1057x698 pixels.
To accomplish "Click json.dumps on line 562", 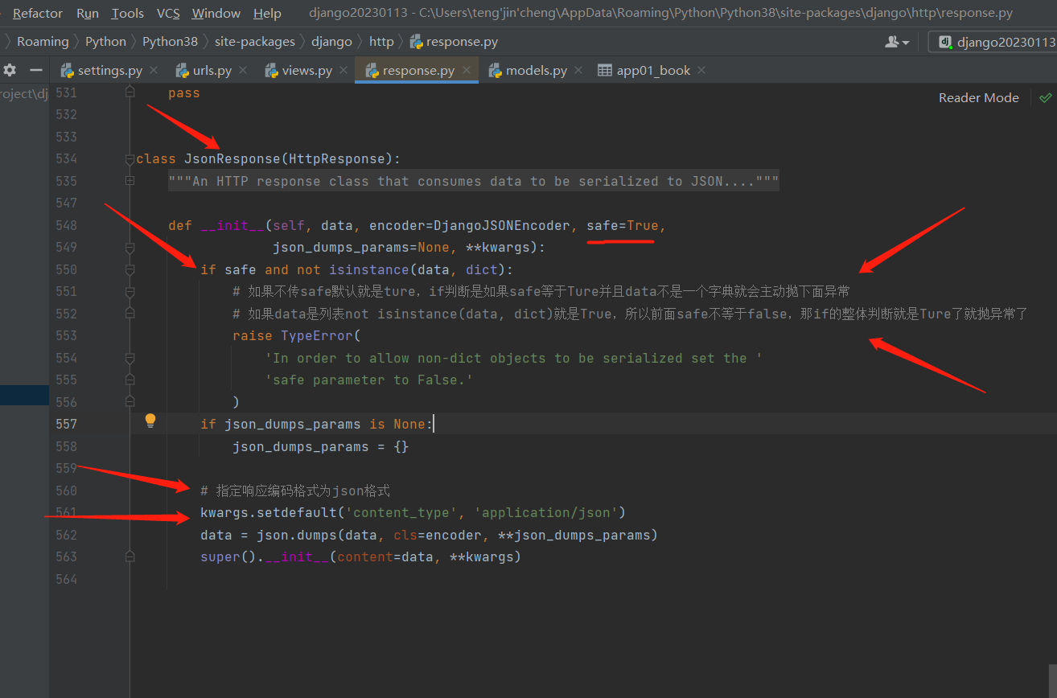I will tap(293, 535).
